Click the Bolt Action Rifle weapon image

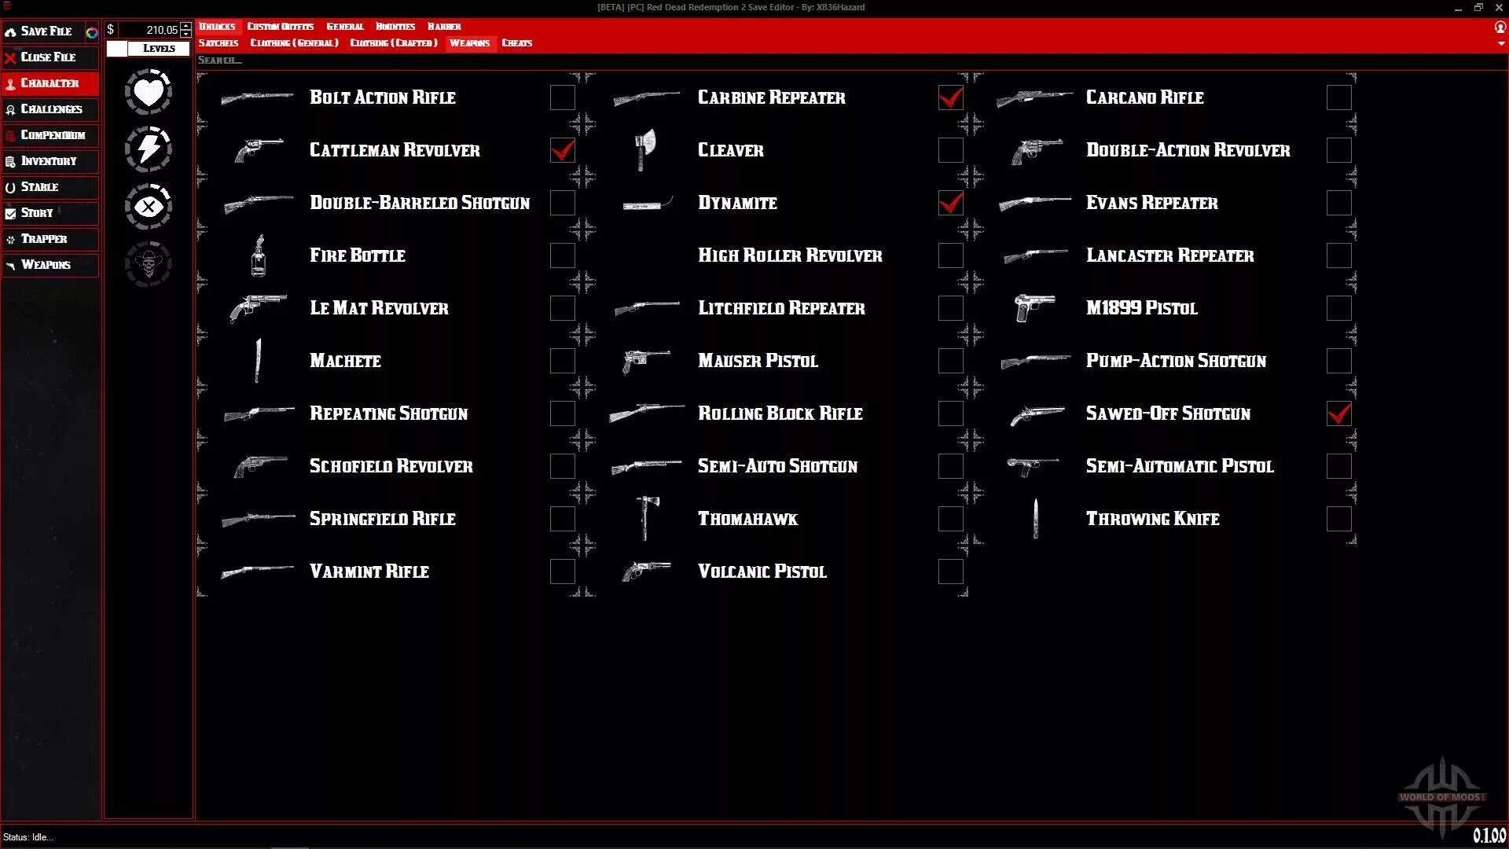[258, 98]
